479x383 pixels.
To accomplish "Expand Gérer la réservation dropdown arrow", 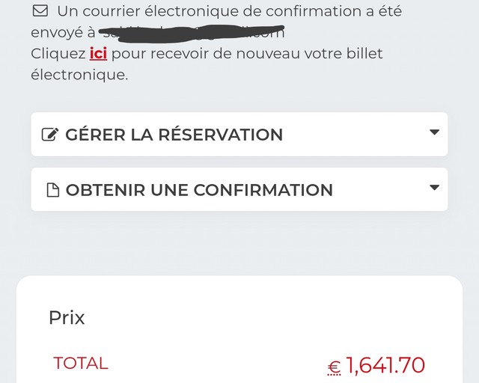I will [434, 132].
